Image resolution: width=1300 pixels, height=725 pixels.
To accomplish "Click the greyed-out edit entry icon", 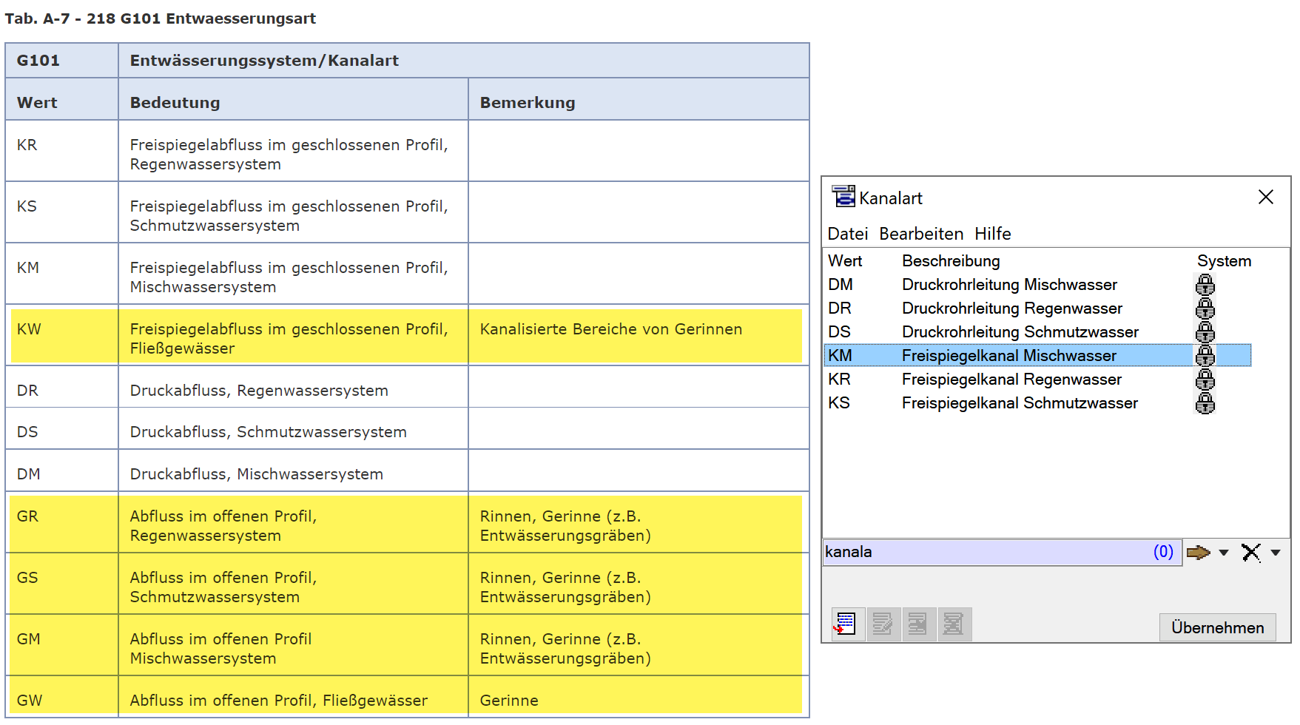I will 883,624.
